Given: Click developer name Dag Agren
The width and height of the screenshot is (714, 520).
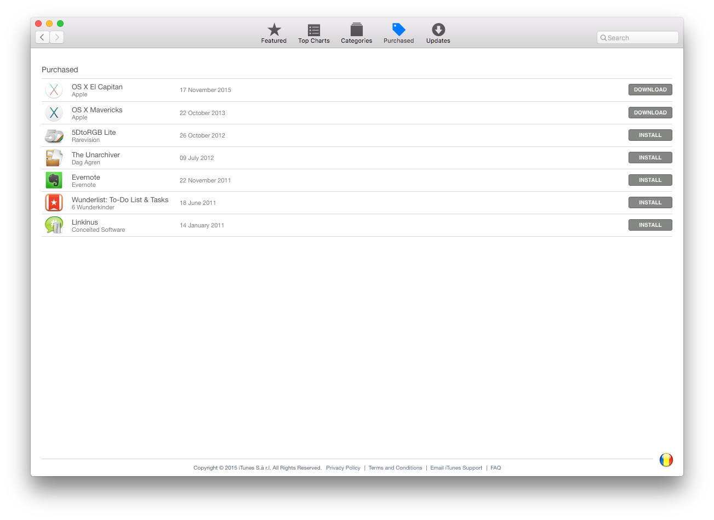Looking at the screenshot, I should (86, 163).
